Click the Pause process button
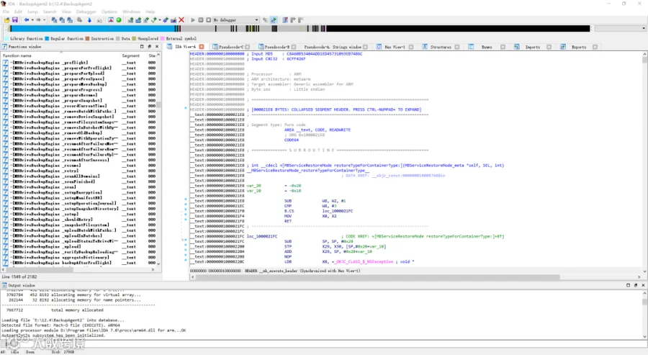Viewport: 648px width, 355px height. pyautogui.click(x=201, y=20)
